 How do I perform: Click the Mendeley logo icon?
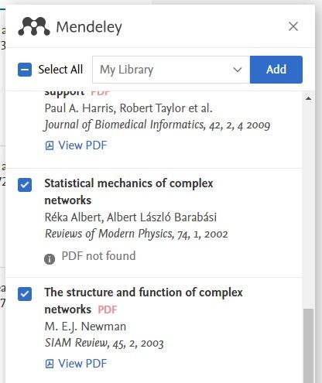pyautogui.click(x=34, y=26)
